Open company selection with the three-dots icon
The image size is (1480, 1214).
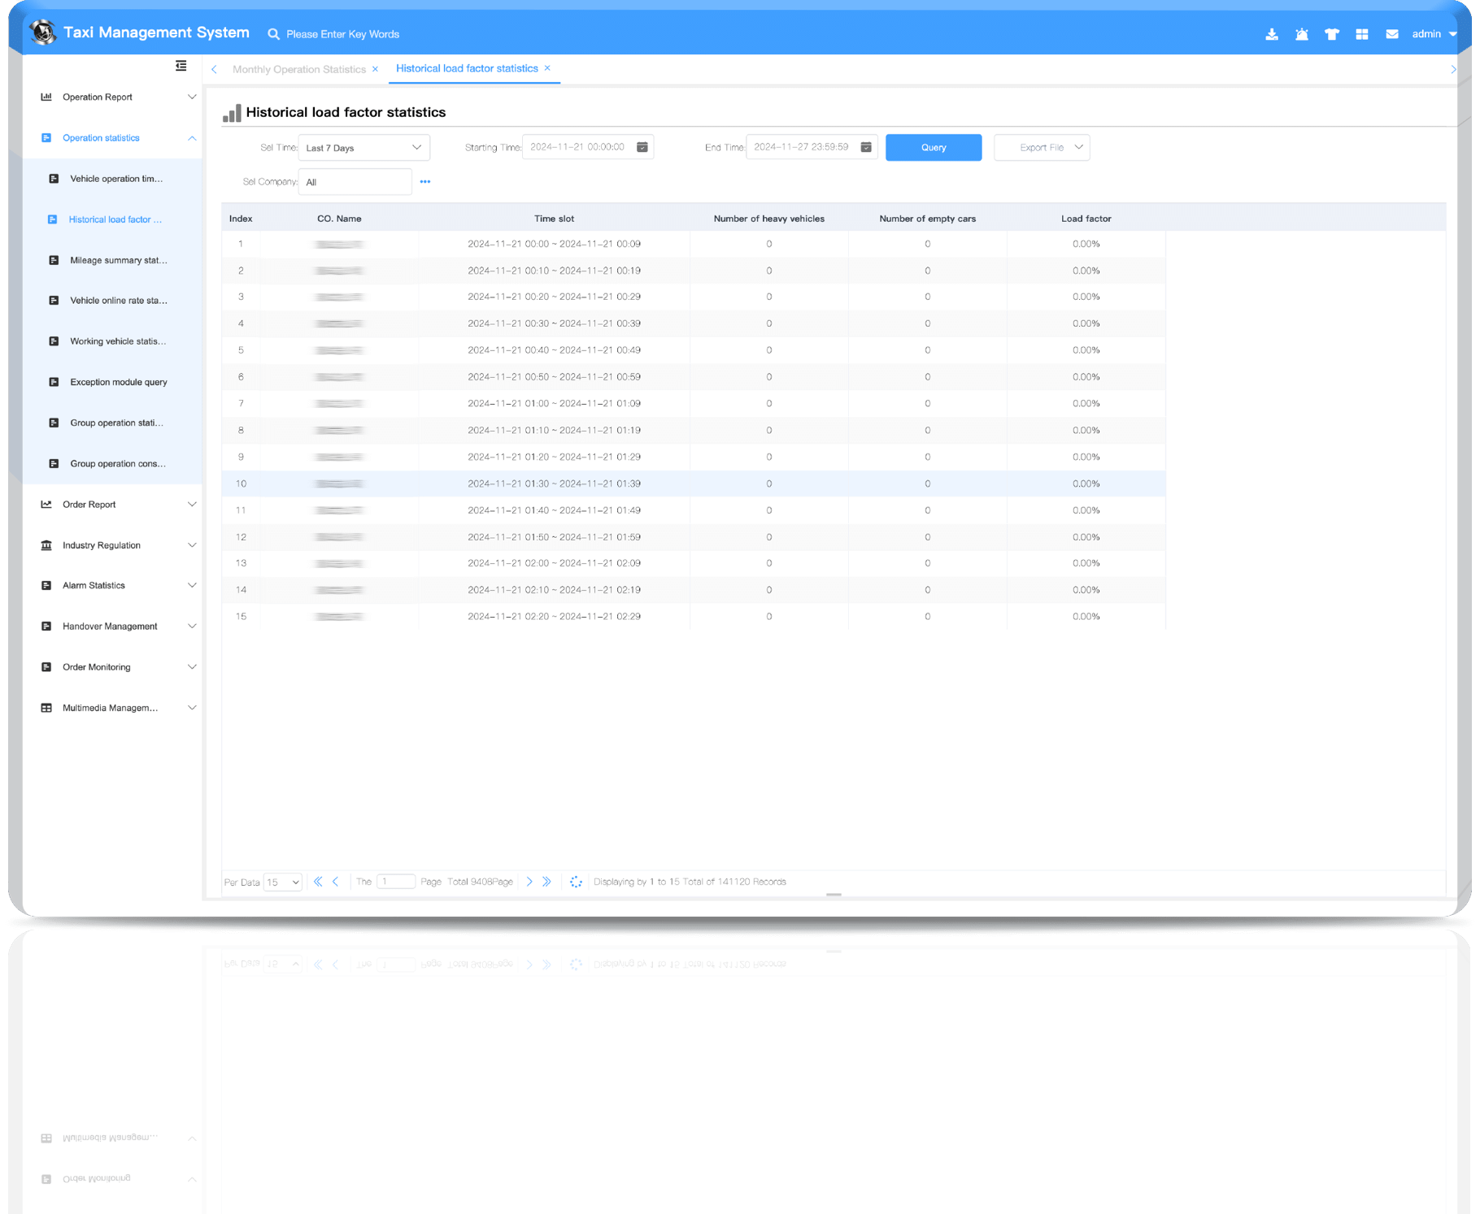coord(425,182)
